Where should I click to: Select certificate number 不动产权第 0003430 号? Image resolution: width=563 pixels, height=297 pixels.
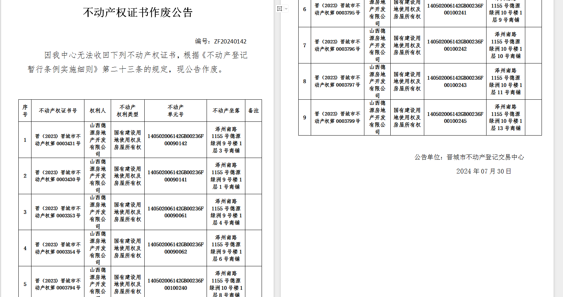[x=58, y=180]
